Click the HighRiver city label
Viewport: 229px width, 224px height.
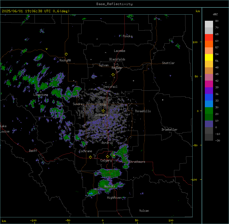114,198
